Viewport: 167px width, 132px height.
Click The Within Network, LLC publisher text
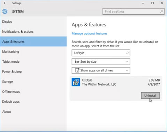pyautogui.click(x=99, y=84)
